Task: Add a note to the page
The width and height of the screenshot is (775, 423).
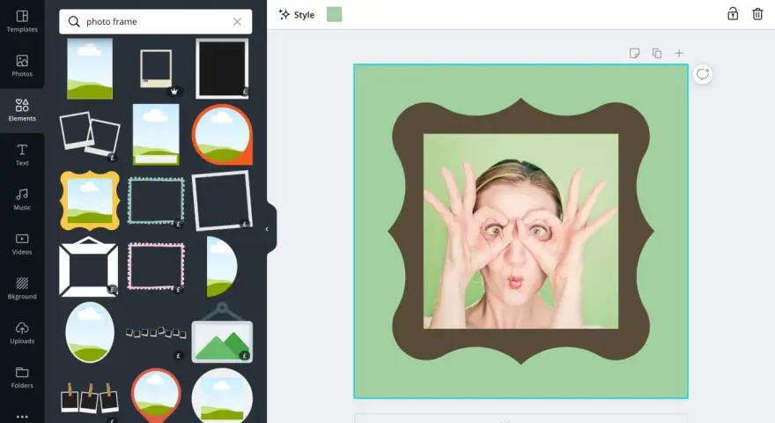Action: [635, 53]
